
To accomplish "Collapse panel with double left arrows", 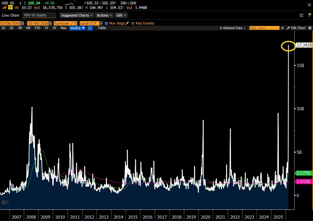I will click(282, 28).
